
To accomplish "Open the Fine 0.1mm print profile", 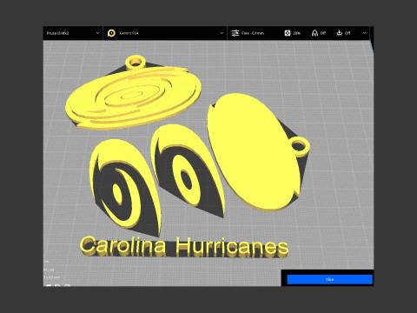I will pyautogui.click(x=253, y=33).
